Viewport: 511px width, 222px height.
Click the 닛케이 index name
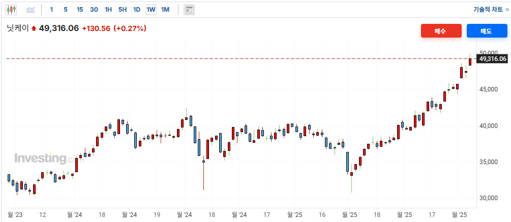click(18, 28)
